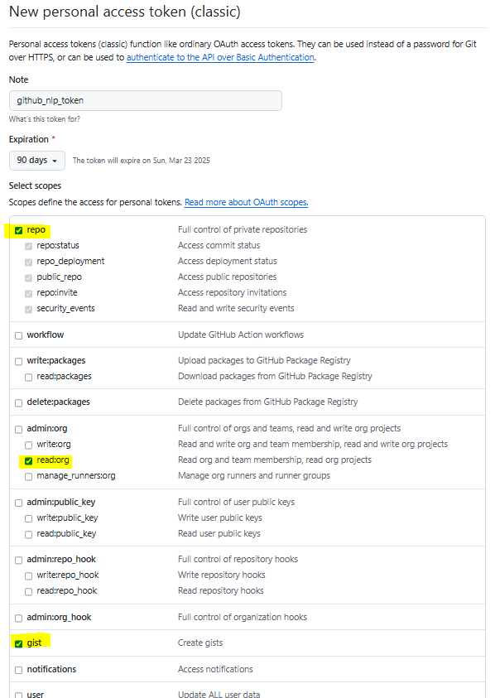Click the Note field containing github_nlp_token
The width and height of the screenshot is (495, 698).
click(x=146, y=101)
